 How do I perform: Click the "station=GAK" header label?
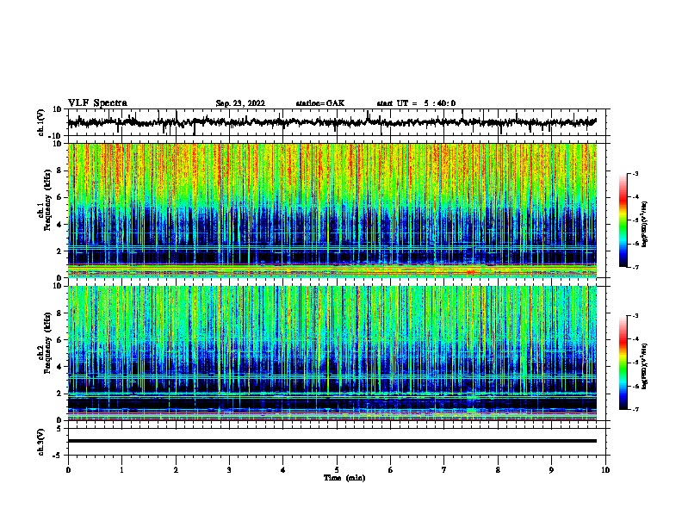[320, 103]
